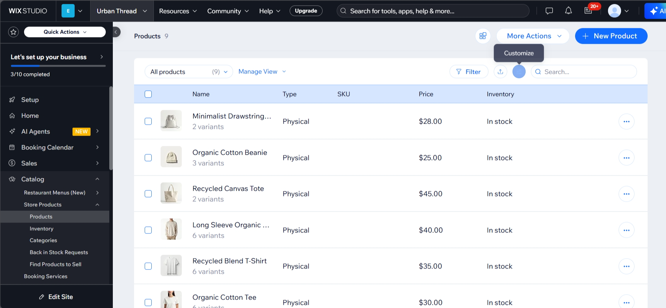Open the Urban Thread site dropdown
This screenshot has height=308, width=666.
122,11
